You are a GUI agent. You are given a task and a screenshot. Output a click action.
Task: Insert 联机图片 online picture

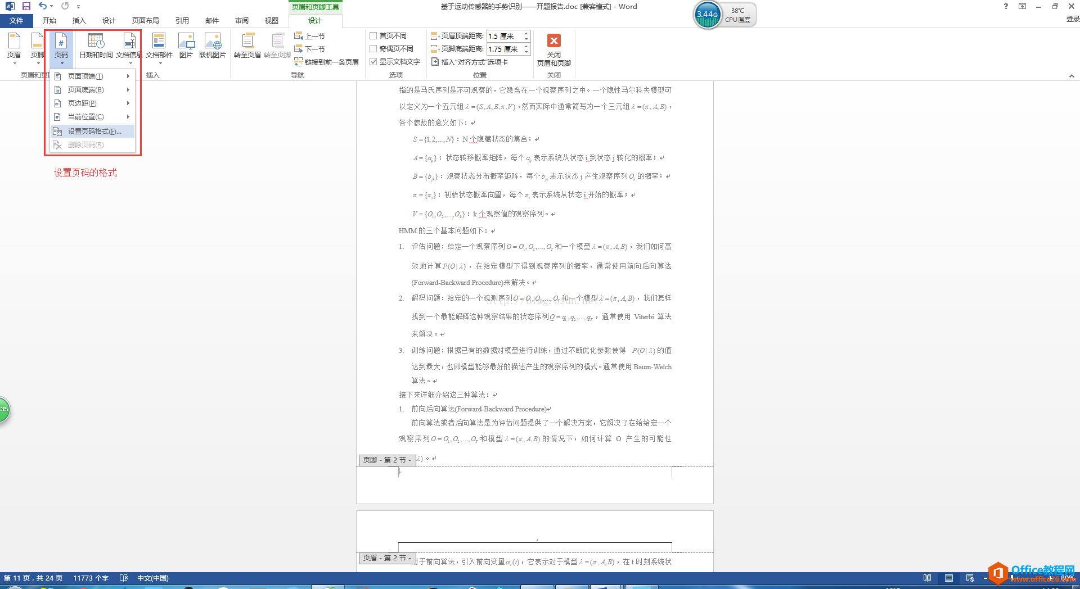(x=213, y=46)
